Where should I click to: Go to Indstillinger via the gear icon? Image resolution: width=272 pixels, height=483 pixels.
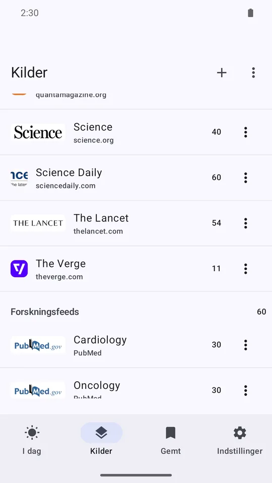point(240,440)
